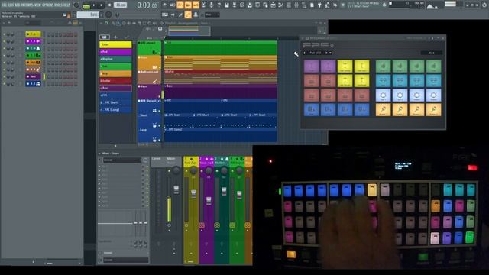Click the first teal pad in FPC

383,81
